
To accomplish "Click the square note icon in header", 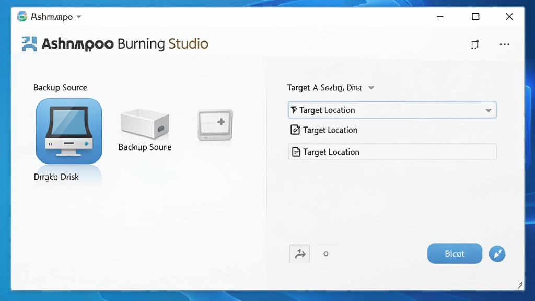I will pyautogui.click(x=475, y=44).
